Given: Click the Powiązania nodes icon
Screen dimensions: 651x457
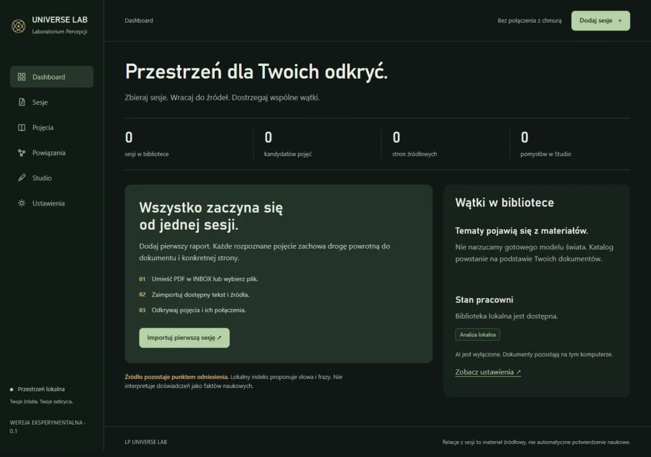Looking at the screenshot, I should click(x=22, y=152).
